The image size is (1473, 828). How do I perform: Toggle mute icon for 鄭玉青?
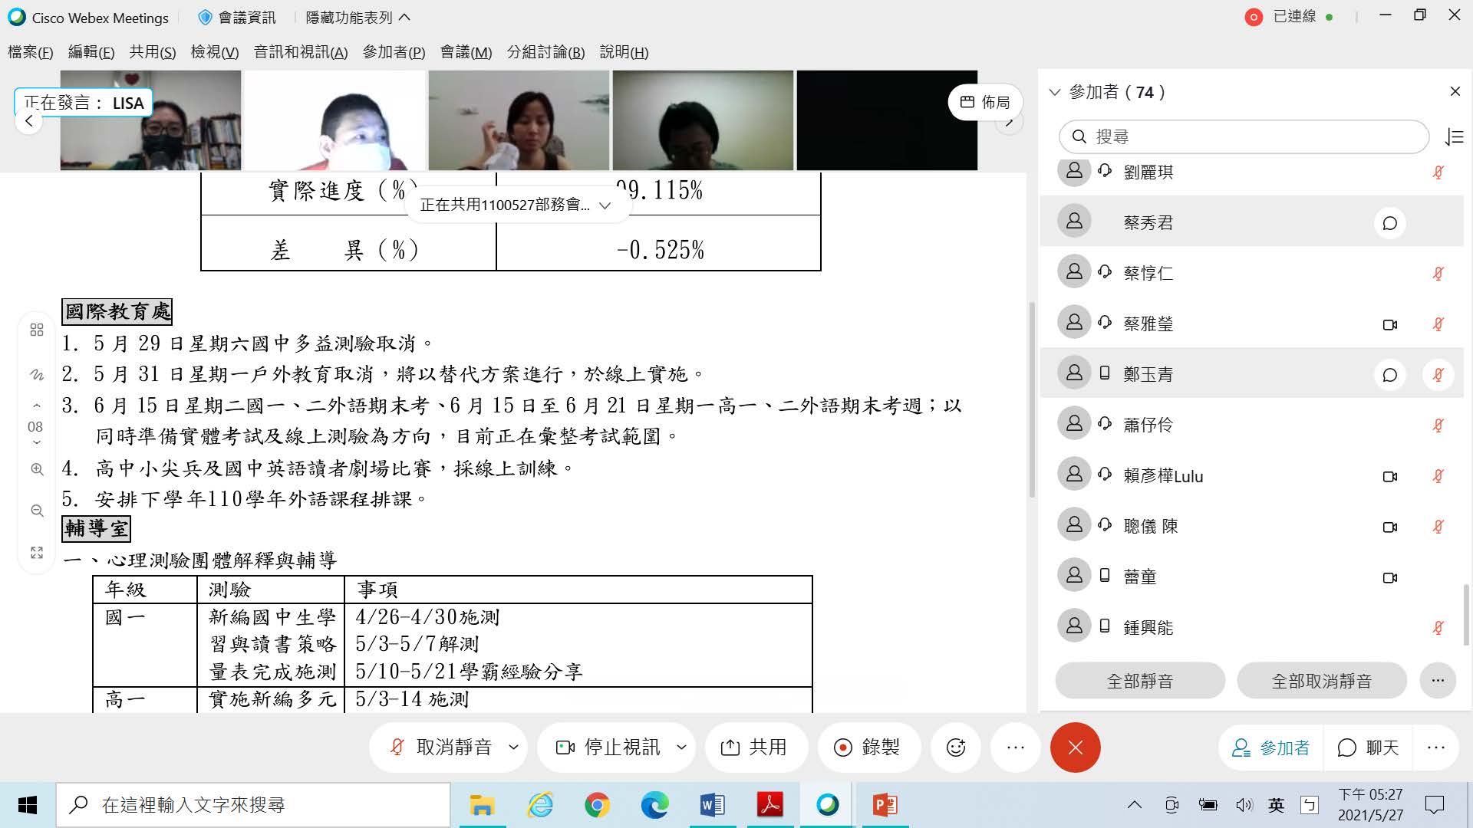tap(1438, 375)
